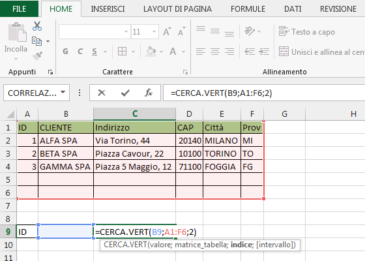Click the Cut scissors icon

click(37, 26)
